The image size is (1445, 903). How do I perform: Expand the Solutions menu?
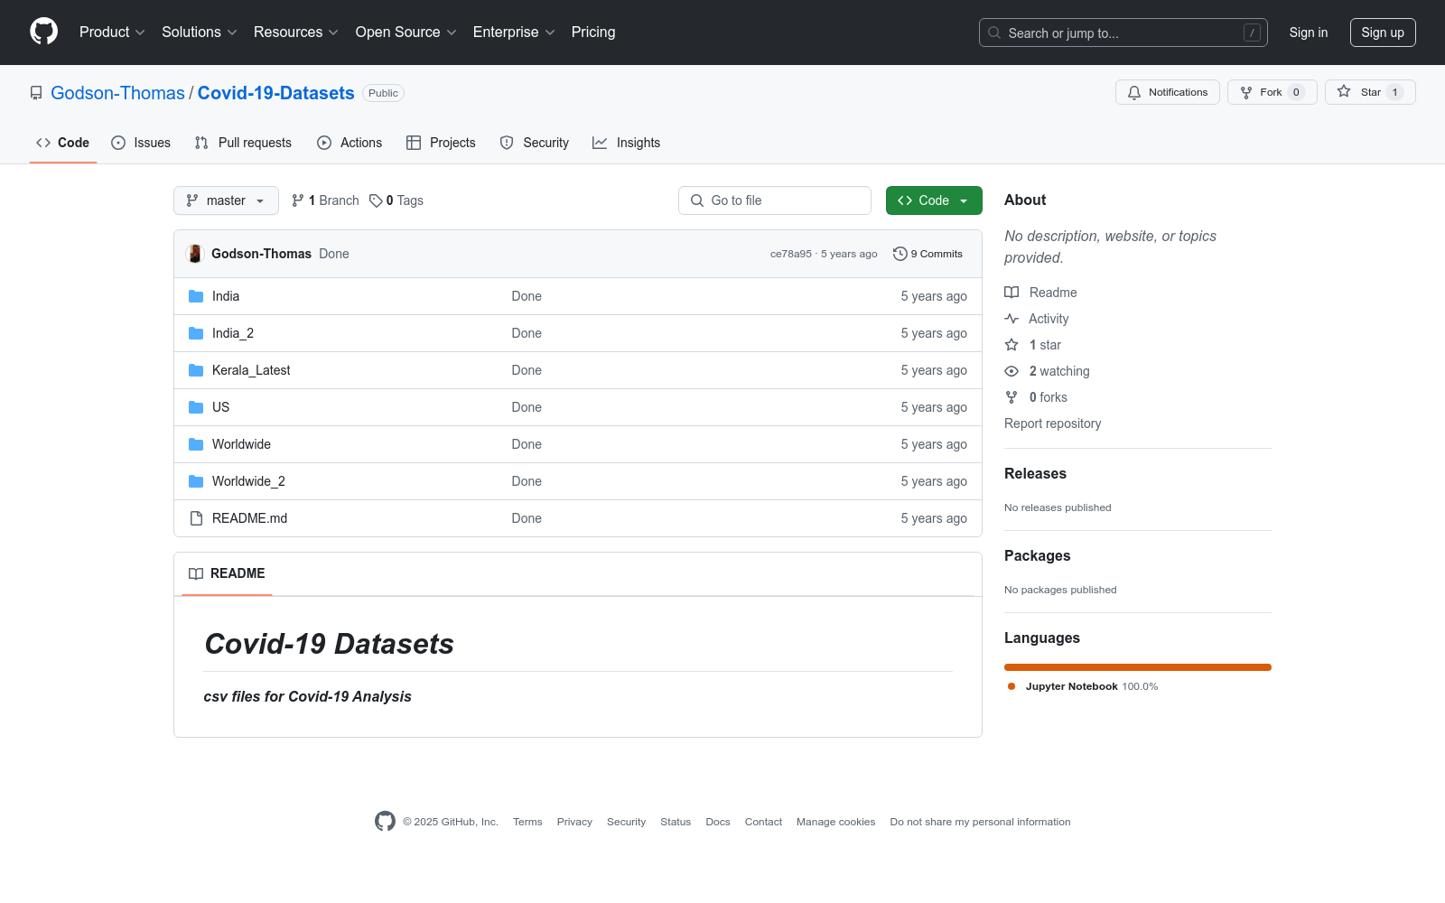(200, 32)
